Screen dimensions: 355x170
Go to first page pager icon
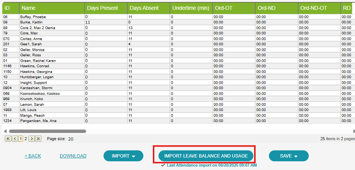click(8, 139)
